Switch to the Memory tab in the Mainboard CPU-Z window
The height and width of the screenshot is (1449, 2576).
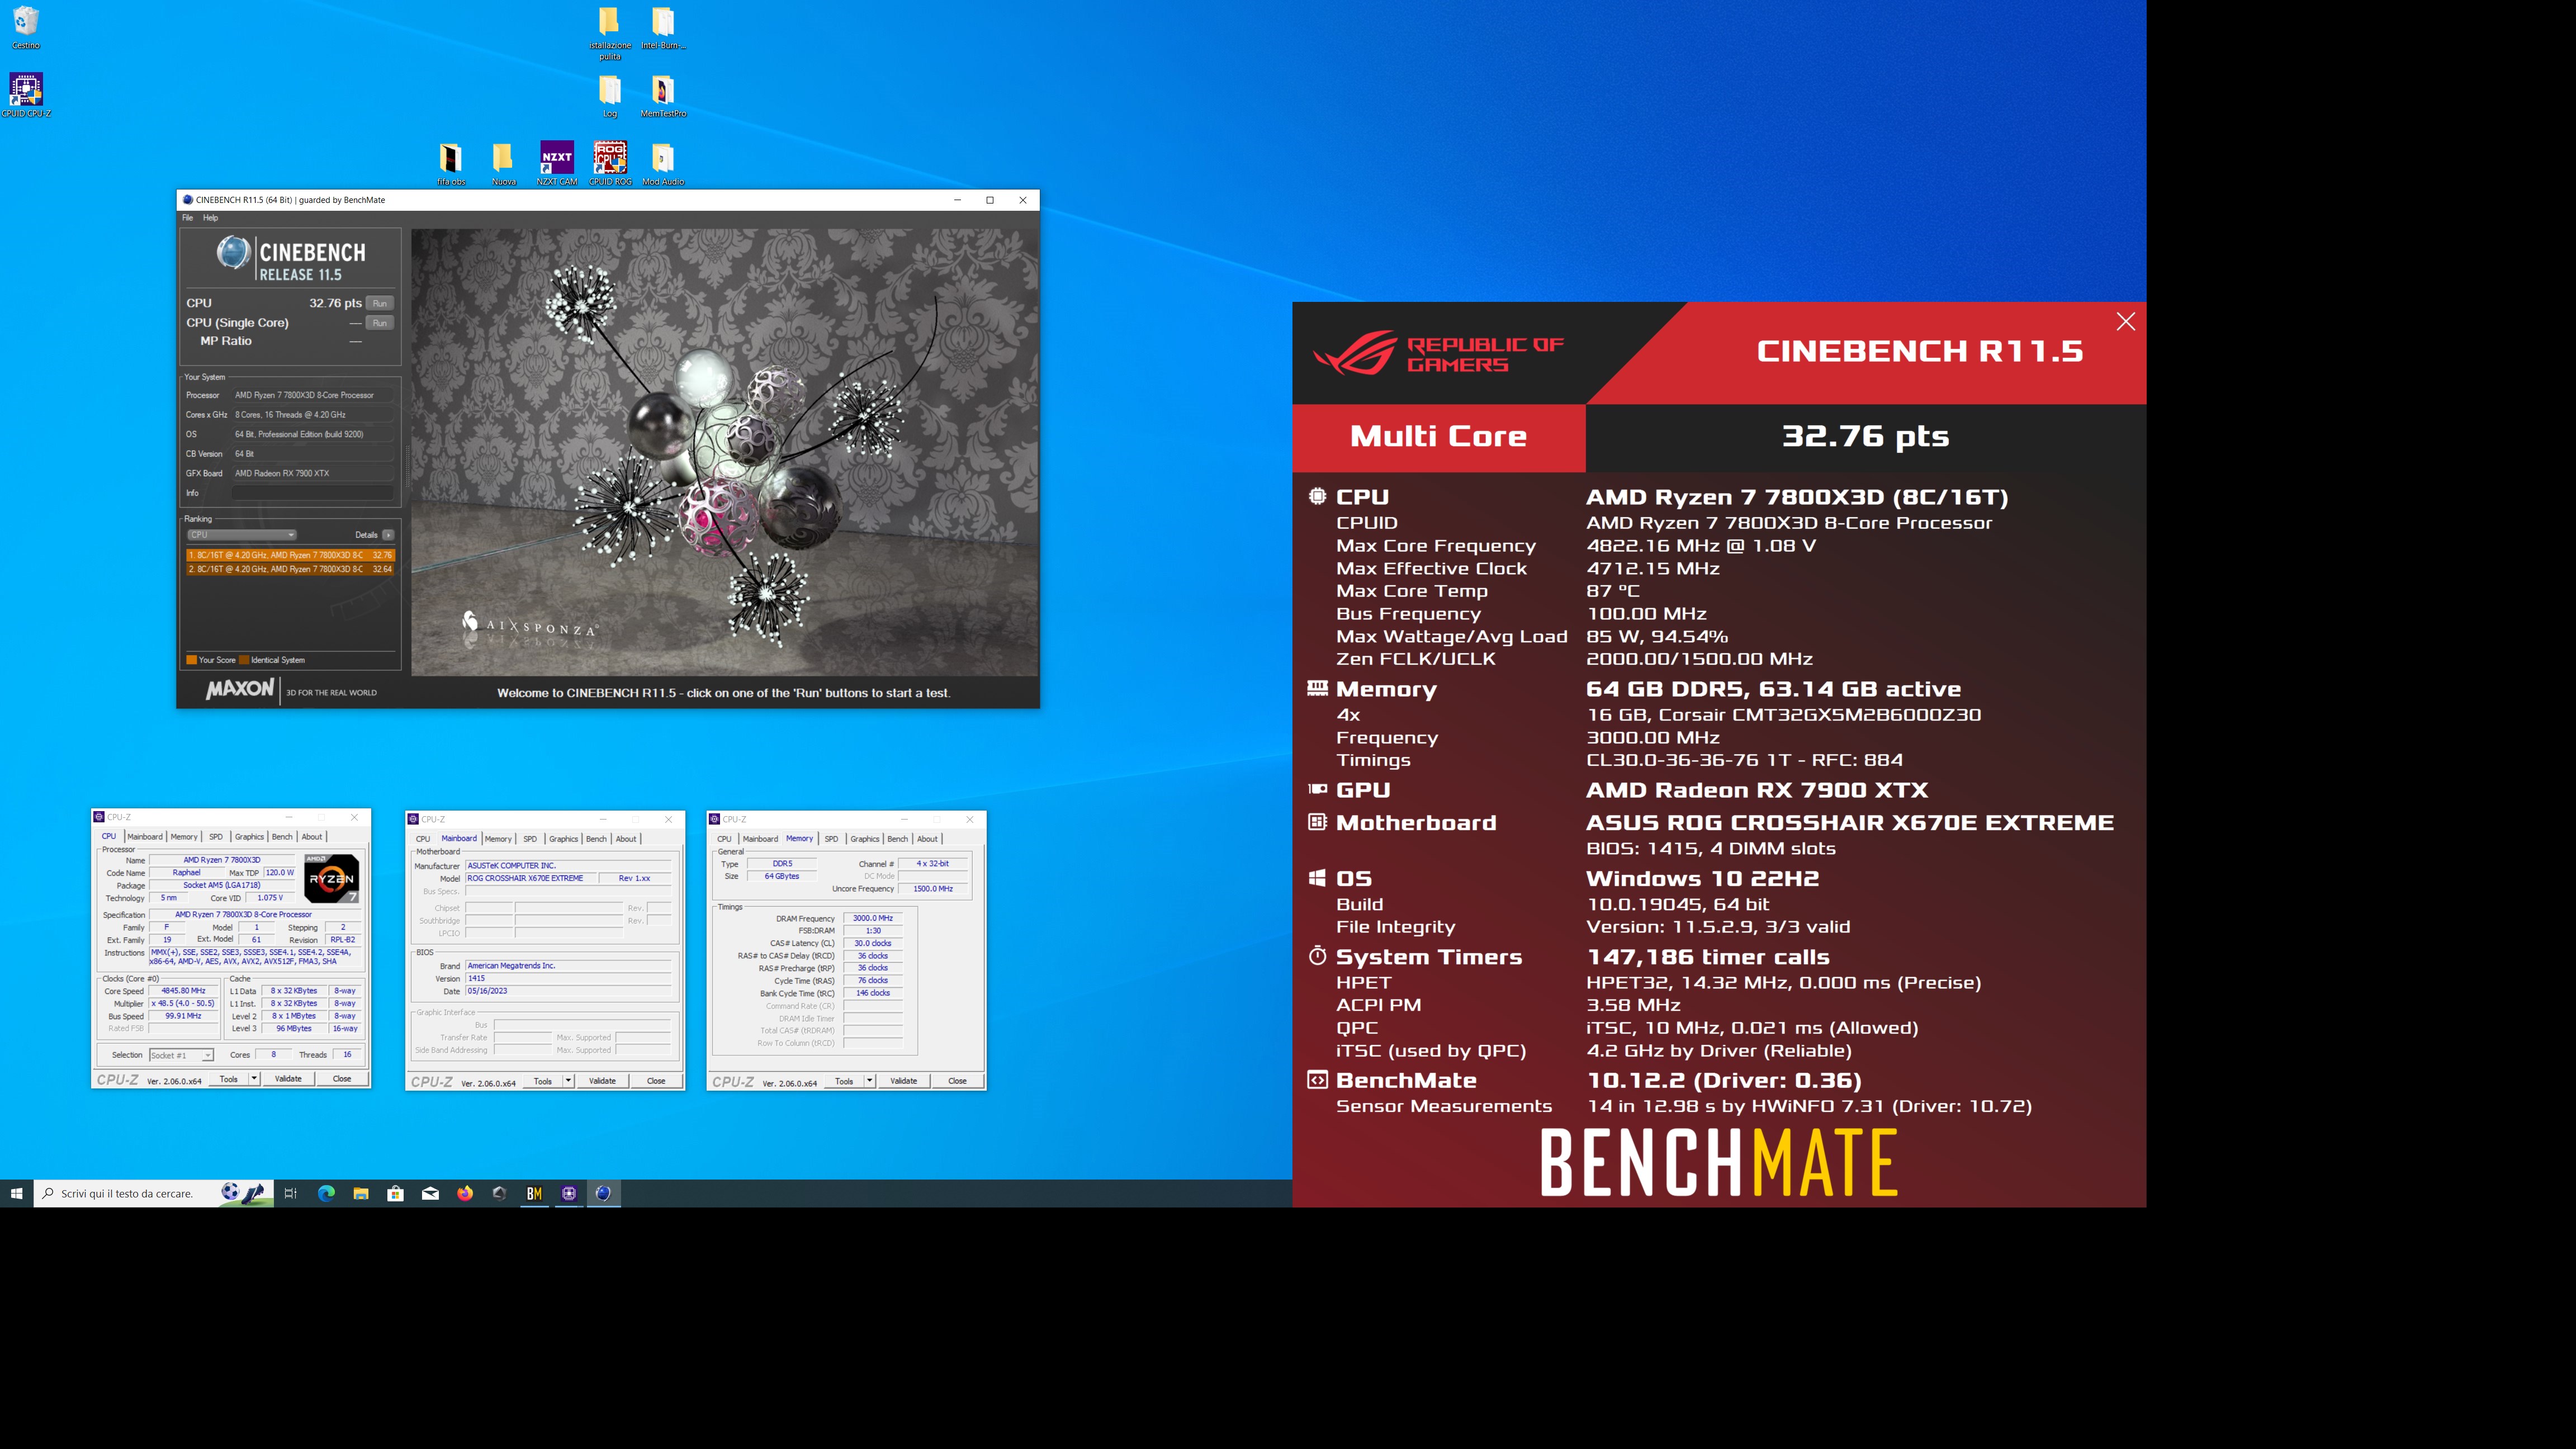(498, 839)
